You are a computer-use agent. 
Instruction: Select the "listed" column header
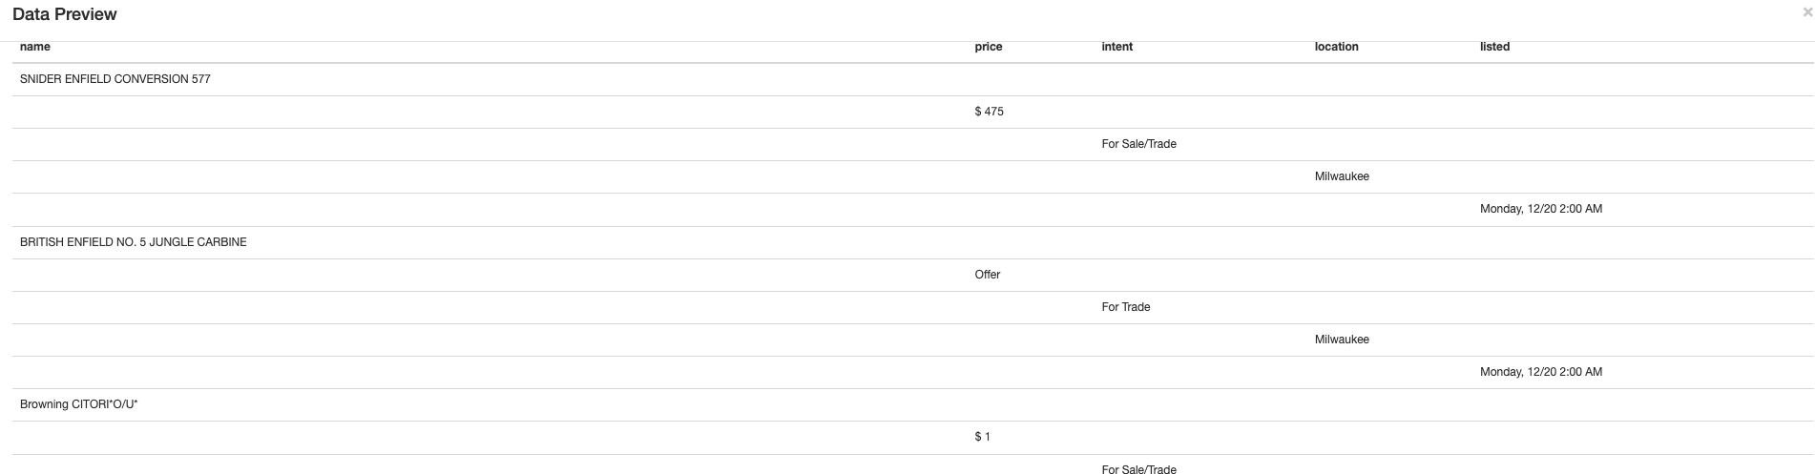(x=1494, y=47)
